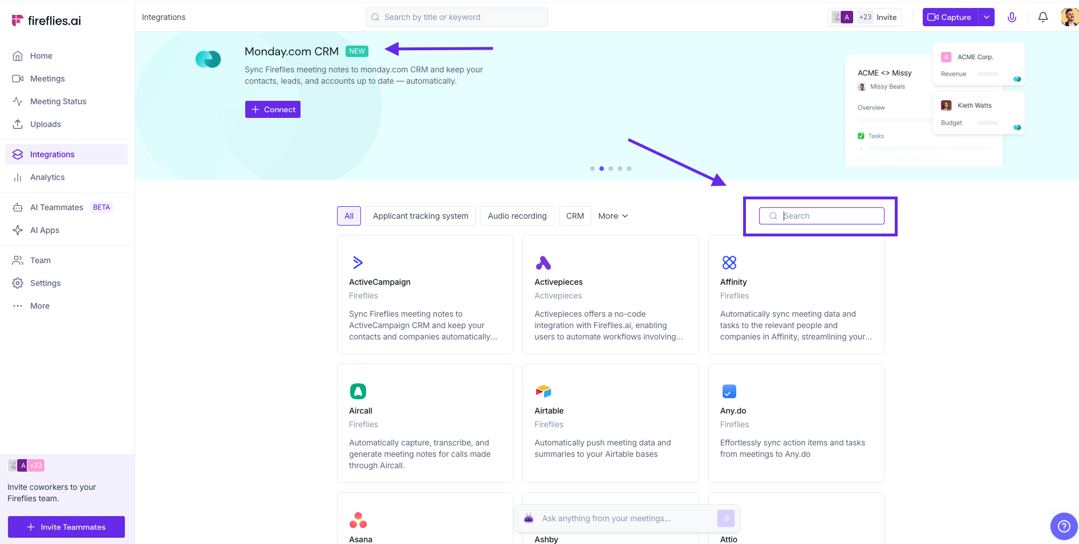Image resolution: width=1079 pixels, height=544 pixels.
Task: Open the help question mark button
Action: 1064,526
